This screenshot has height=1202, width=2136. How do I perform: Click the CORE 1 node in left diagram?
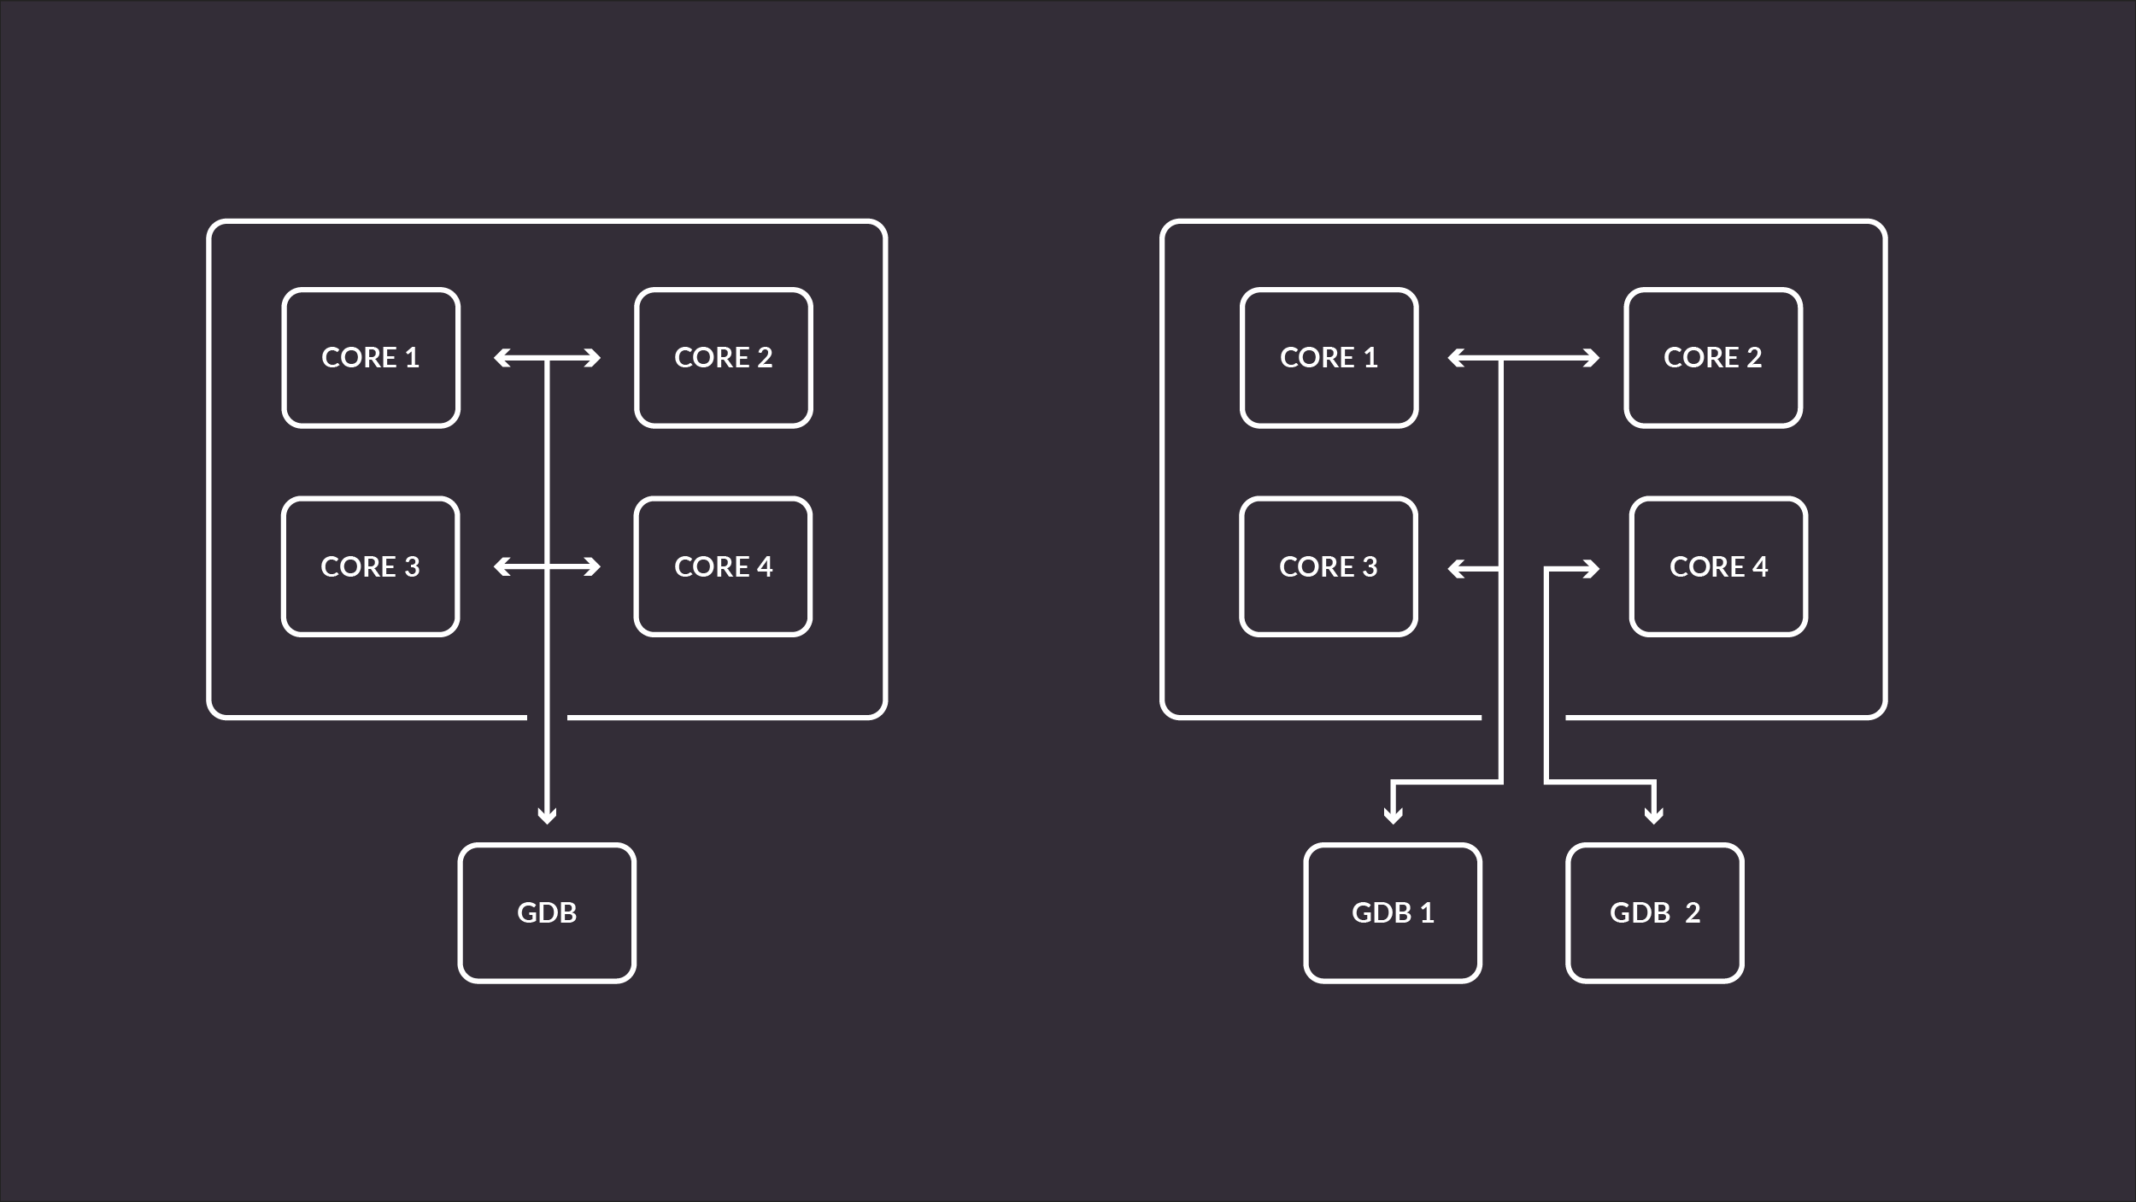click(370, 356)
